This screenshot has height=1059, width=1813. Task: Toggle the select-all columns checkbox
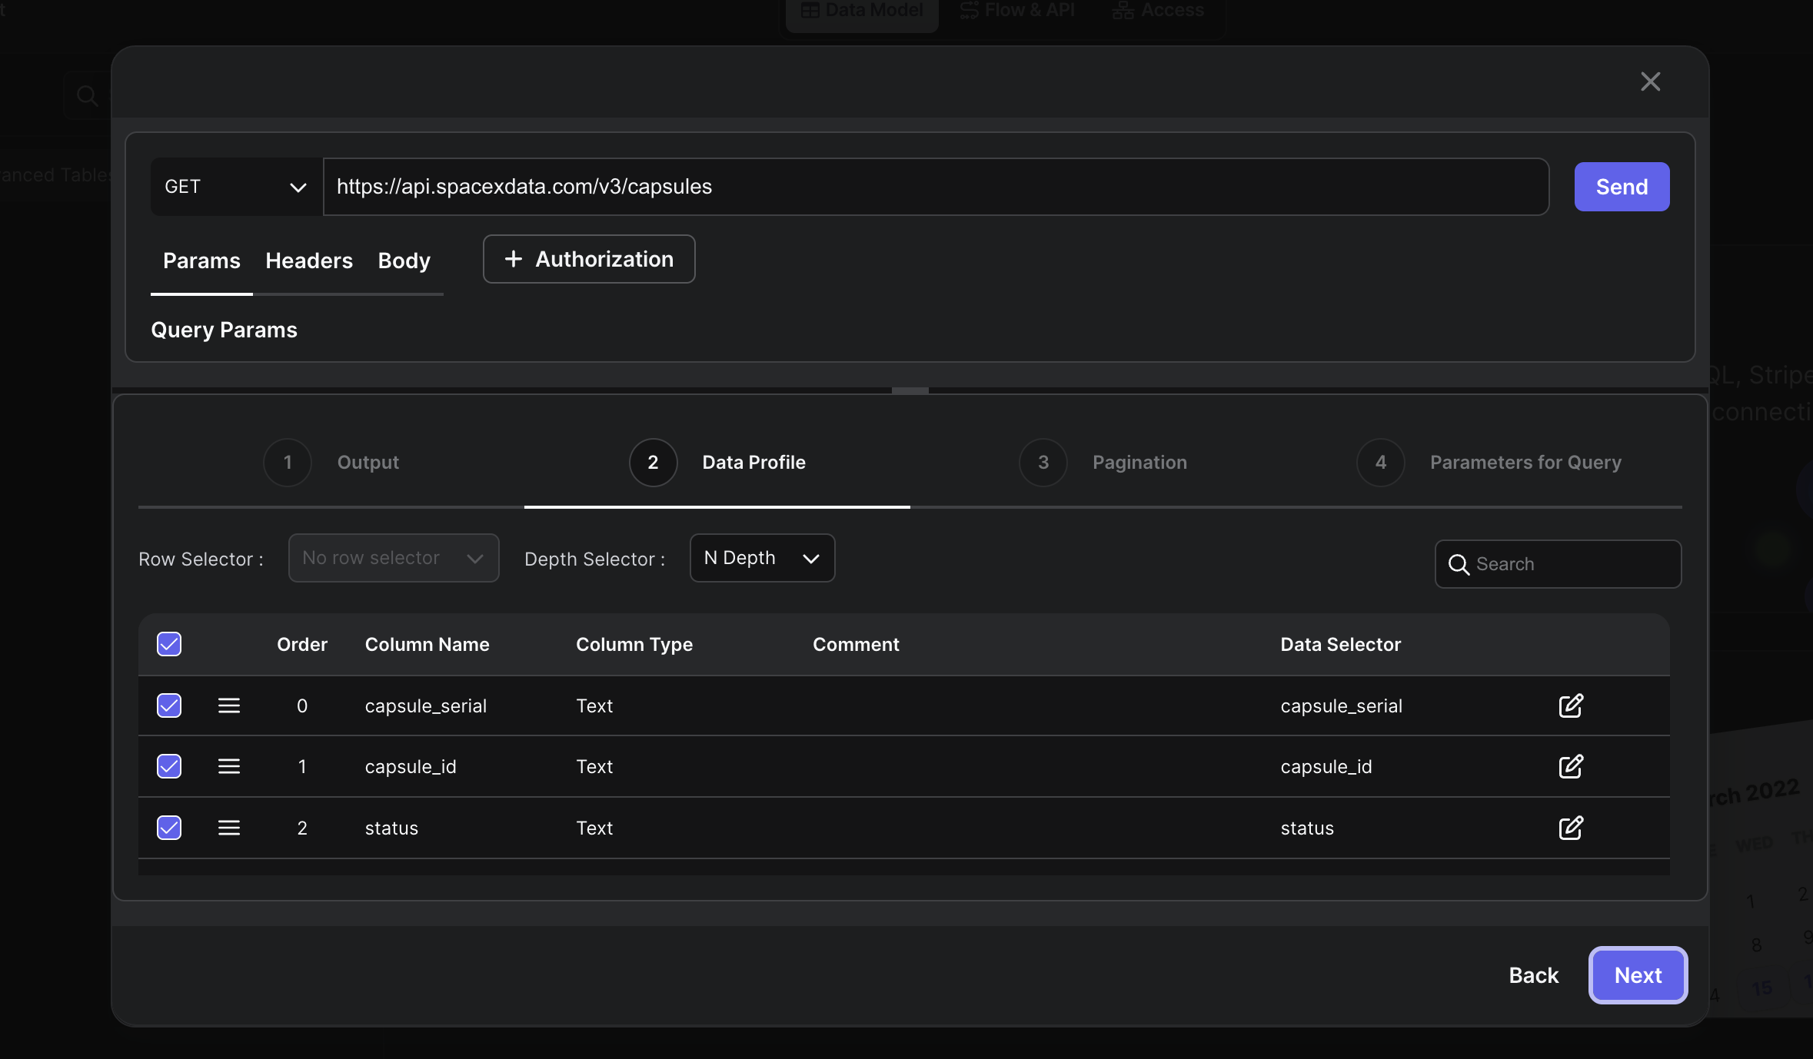coord(169,644)
